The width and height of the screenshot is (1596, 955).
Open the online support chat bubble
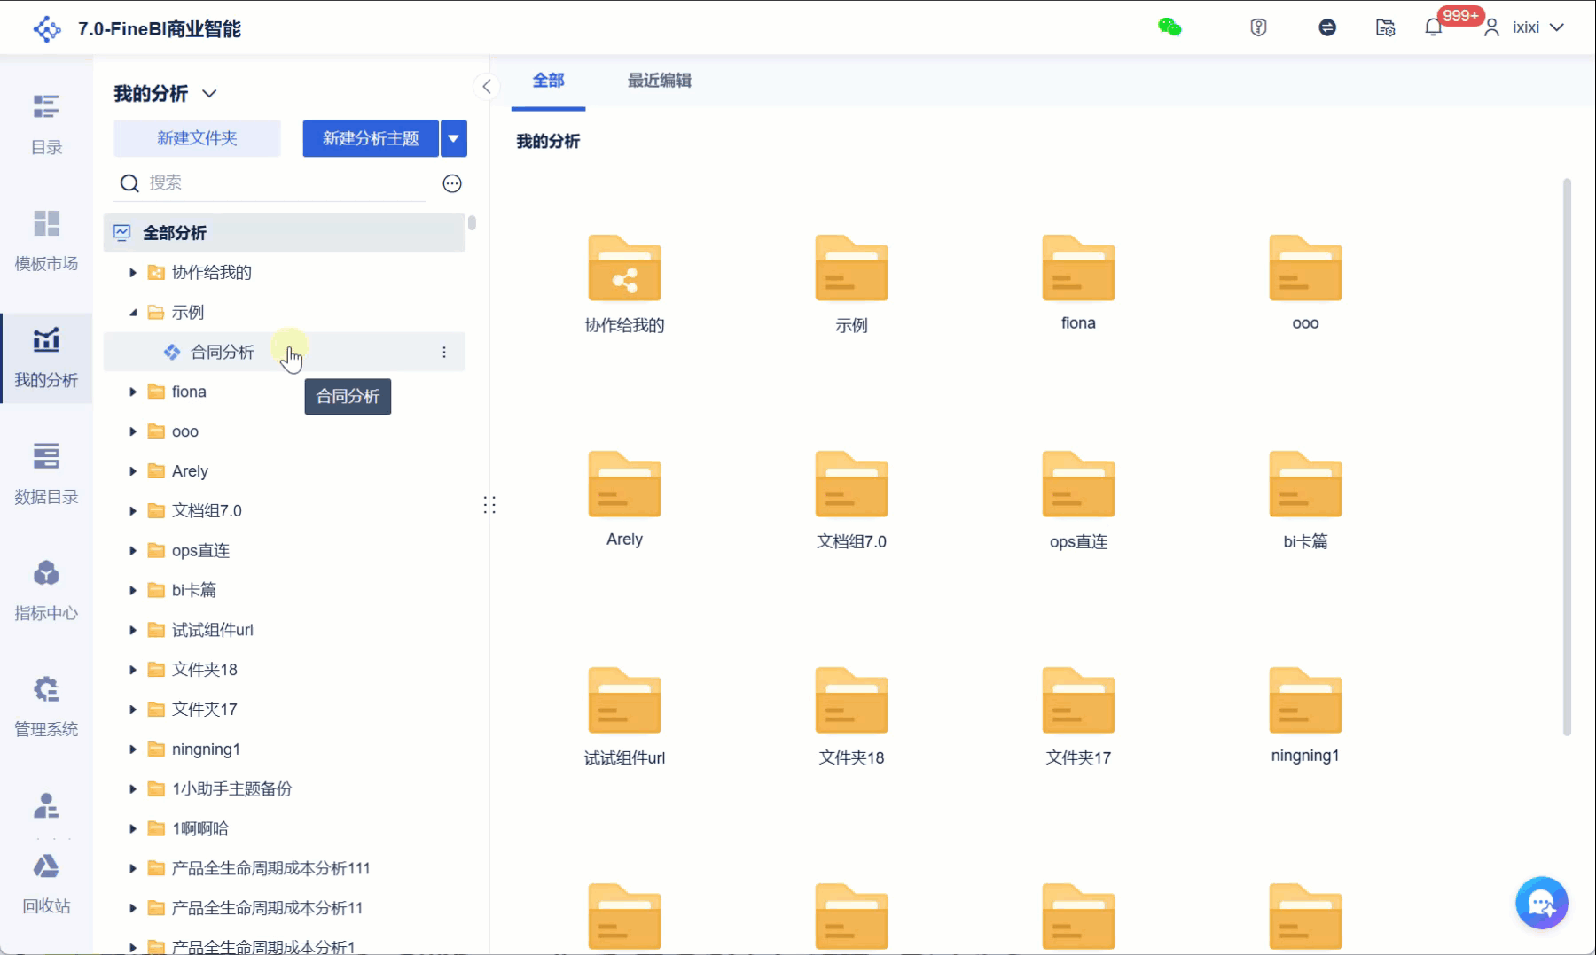coord(1541,903)
